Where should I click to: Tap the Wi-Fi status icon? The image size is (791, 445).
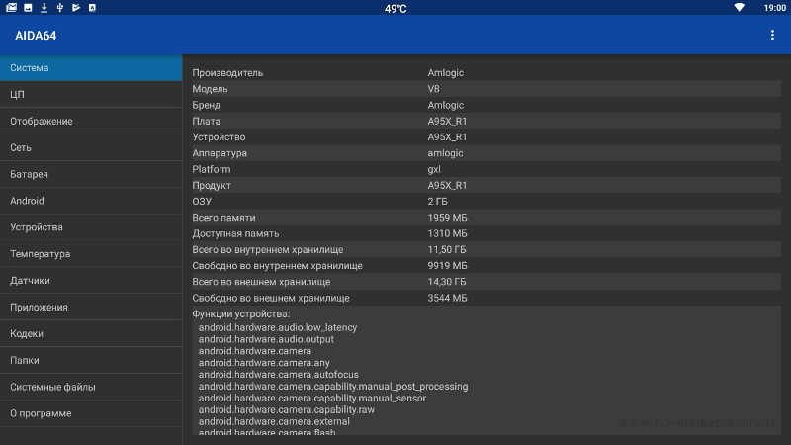[x=739, y=8]
